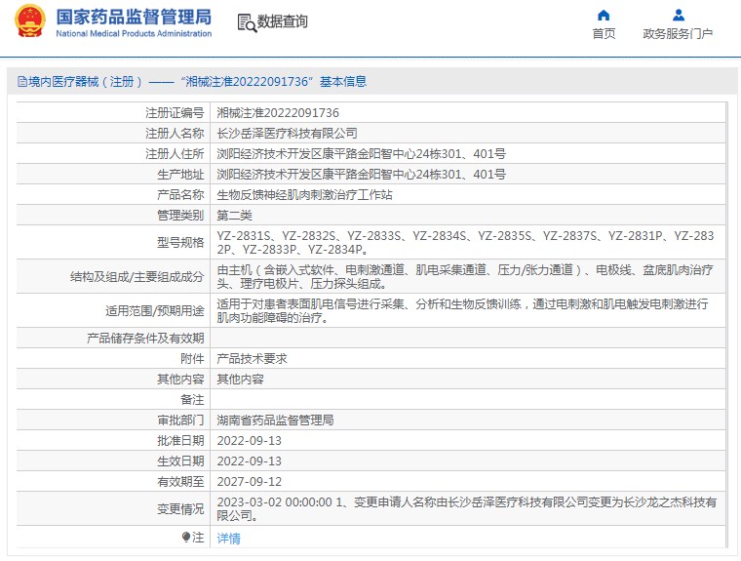
Task: Open the 数据查询 magnifier document icon
Action: point(247,22)
